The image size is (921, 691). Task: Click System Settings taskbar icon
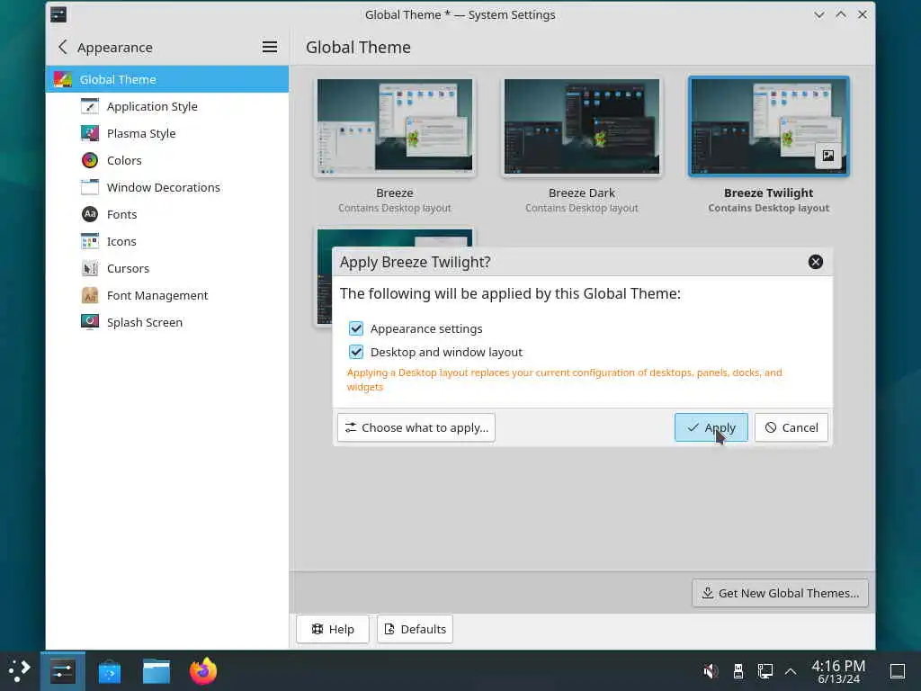tap(63, 671)
